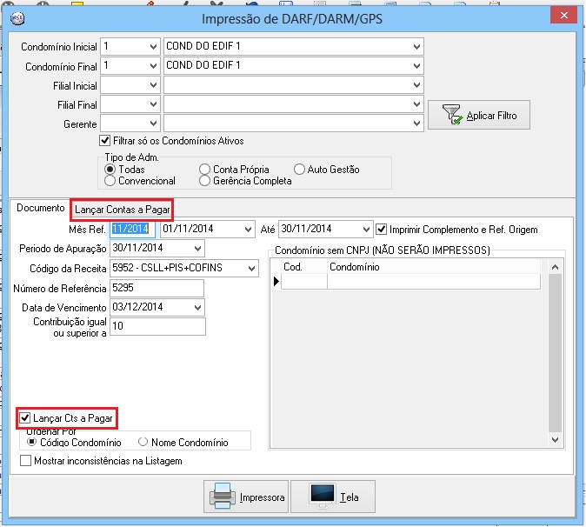Viewport: 586px width, 527px height.
Task: Open the 01/11/2014 start date picker
Action: click(x=248, y=229)
